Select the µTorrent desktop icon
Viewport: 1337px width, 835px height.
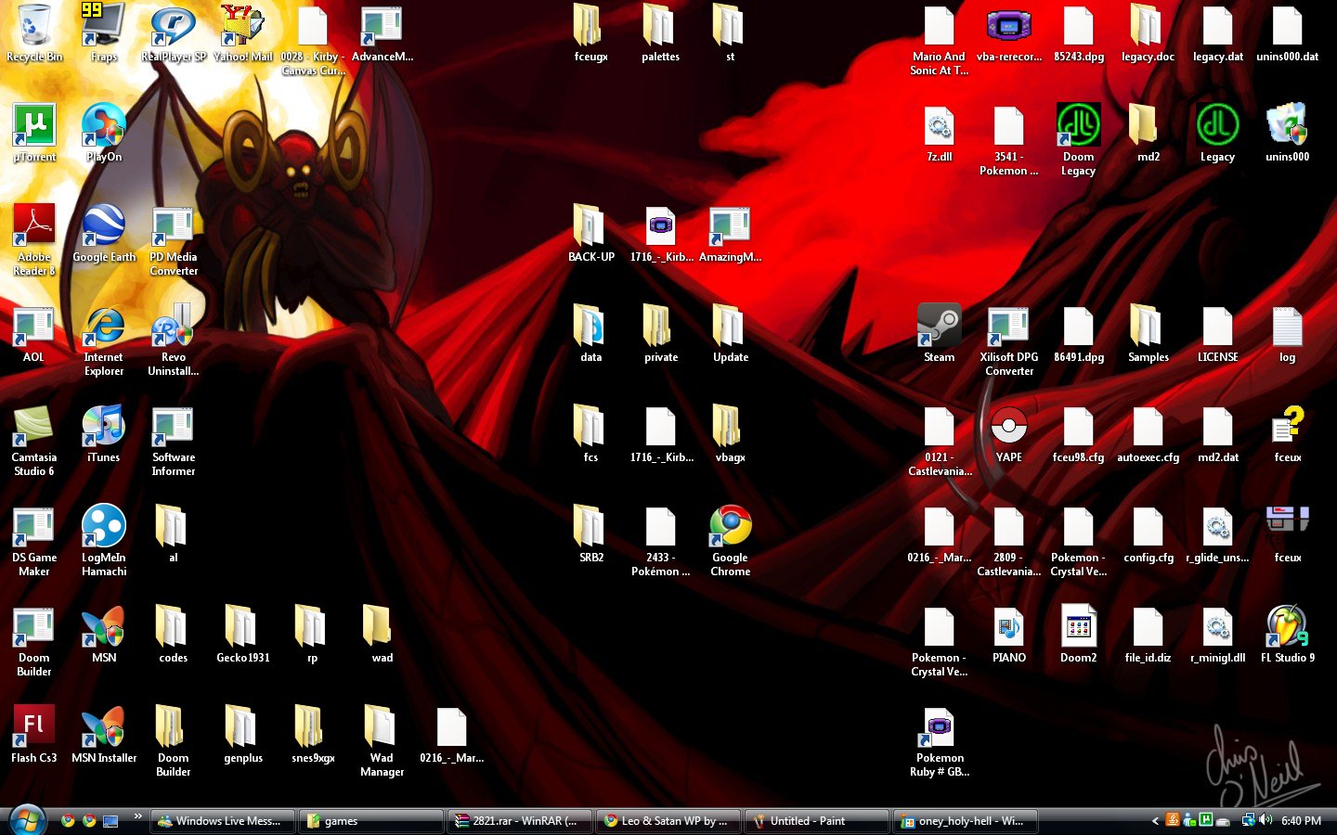pyautogui.click(x=34, y=134)
